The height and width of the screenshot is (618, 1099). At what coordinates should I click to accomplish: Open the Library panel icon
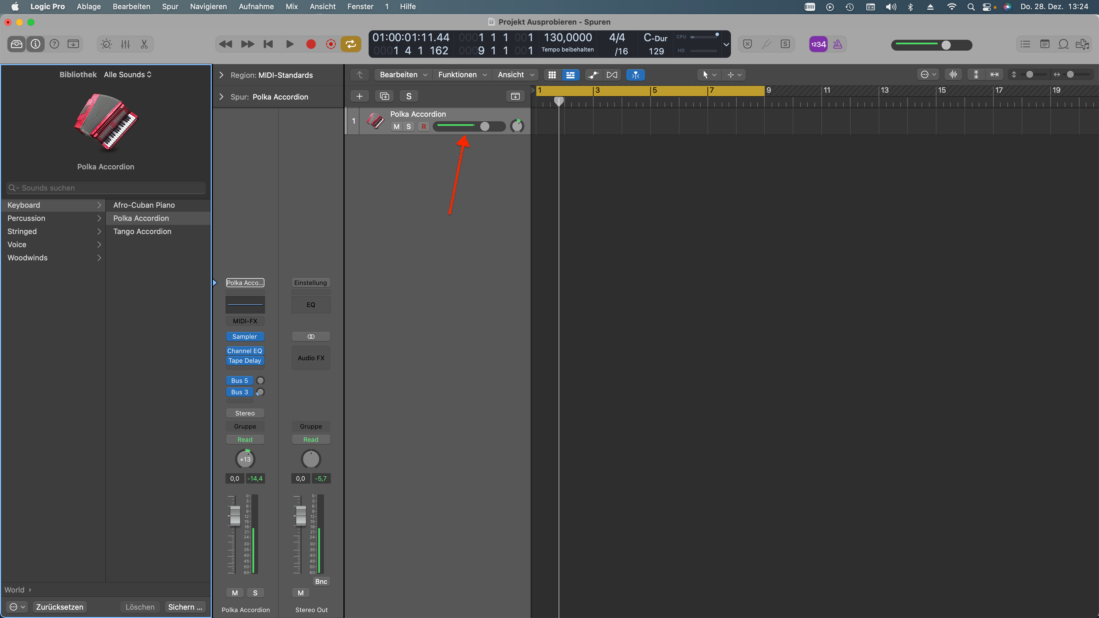click(17, 44)
